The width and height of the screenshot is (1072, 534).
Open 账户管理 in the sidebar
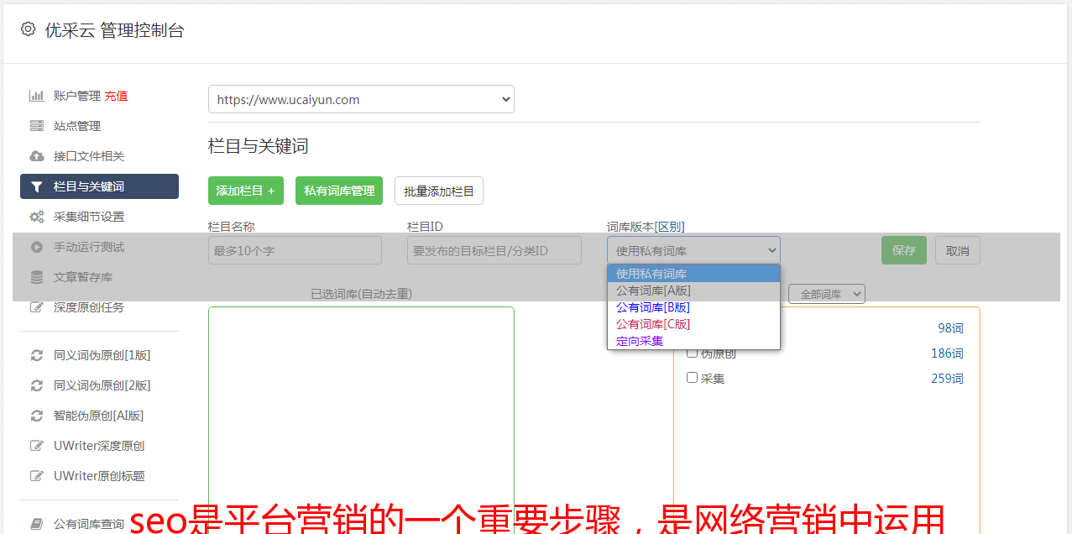[77, 96]
